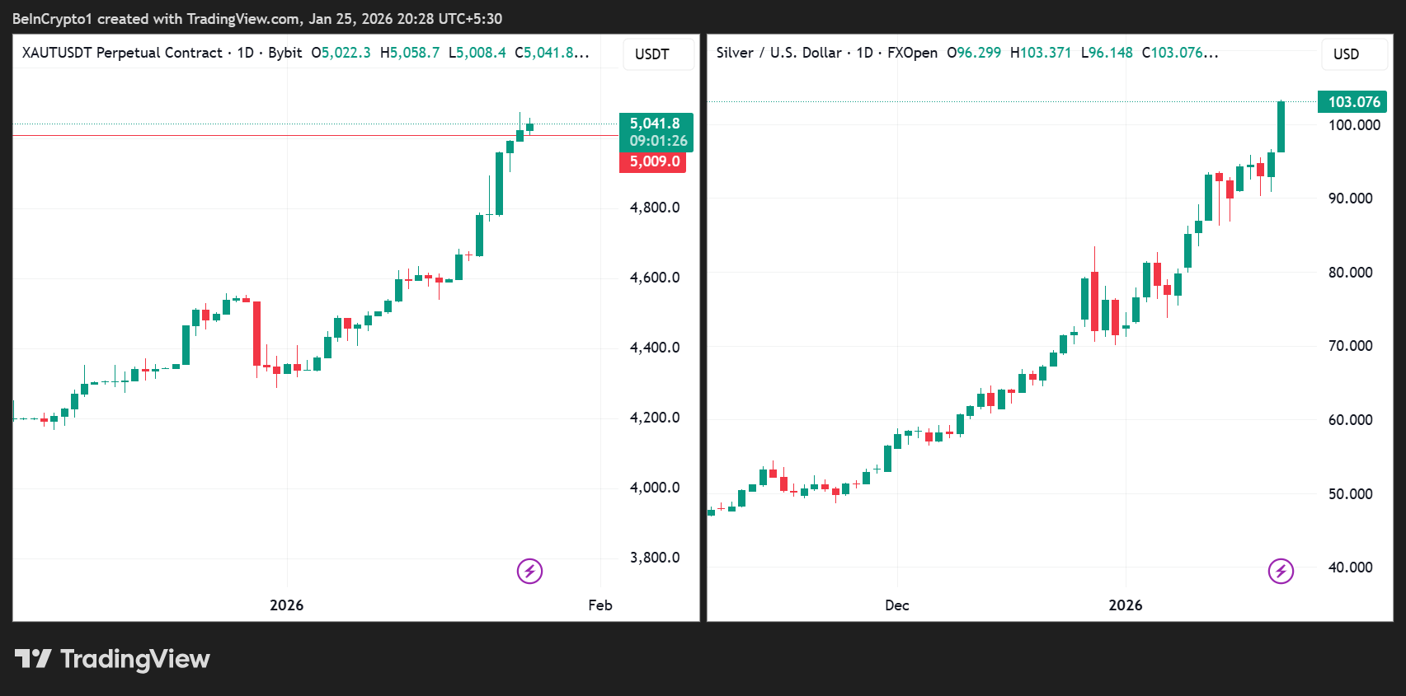1406x696 pixels.
Task: Click the Dec label on silver time axis
Action: 896,605
